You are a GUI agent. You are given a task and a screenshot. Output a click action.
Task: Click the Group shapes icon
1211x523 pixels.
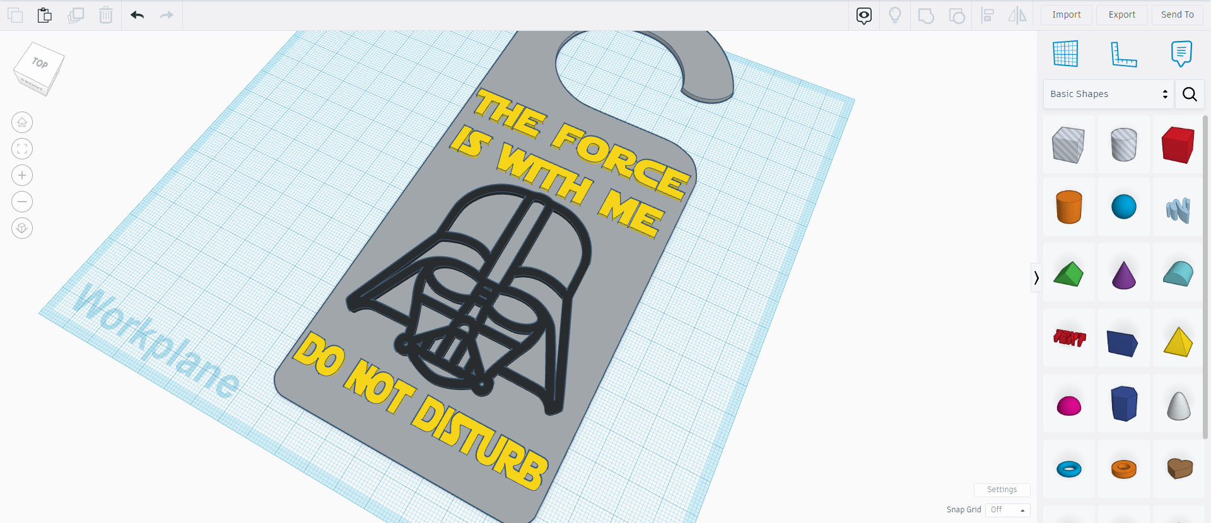(926, 16)
